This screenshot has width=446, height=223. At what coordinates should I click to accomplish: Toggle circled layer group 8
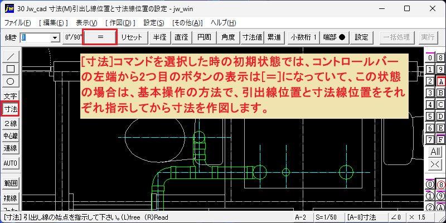(440, 185)
